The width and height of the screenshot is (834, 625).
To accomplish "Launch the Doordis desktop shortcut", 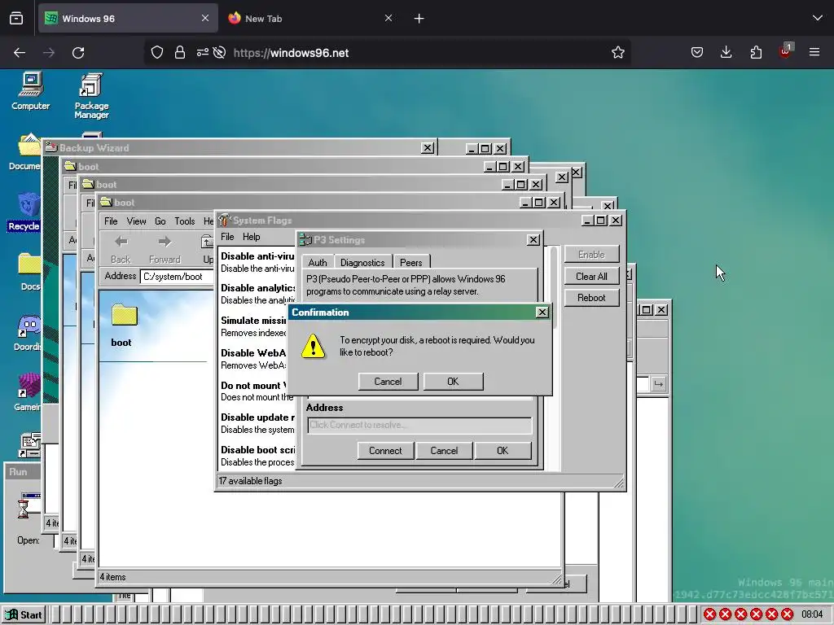I will point(28,333).
